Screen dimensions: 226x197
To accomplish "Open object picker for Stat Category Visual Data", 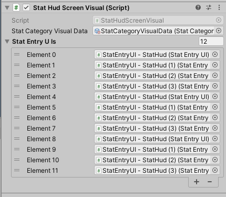I will 219,31.
